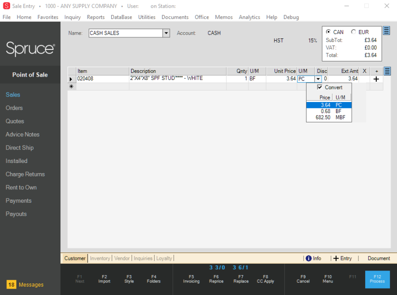This screenshot has height=295, width=397.
Task: Click the F12 Process button
Action: click(x=377, y=279)
